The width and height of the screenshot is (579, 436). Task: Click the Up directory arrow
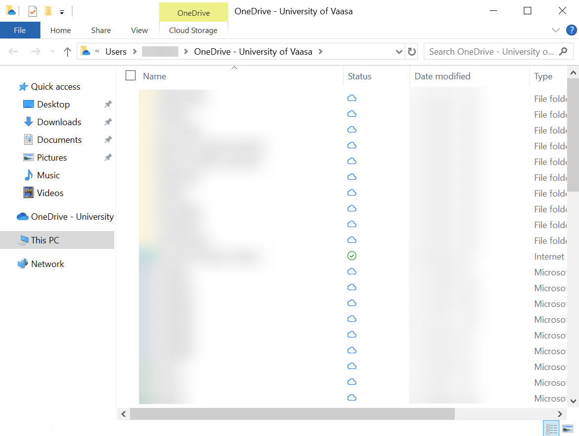click(68, 52)
